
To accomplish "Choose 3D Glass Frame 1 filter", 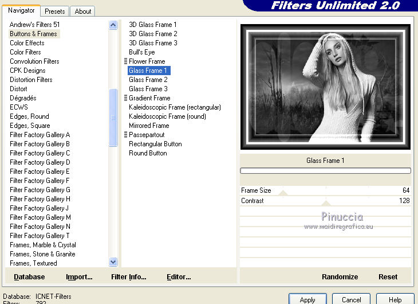I will click(x=153, y=25).
